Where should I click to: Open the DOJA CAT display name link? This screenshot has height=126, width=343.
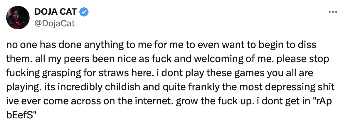pos(56,12)
